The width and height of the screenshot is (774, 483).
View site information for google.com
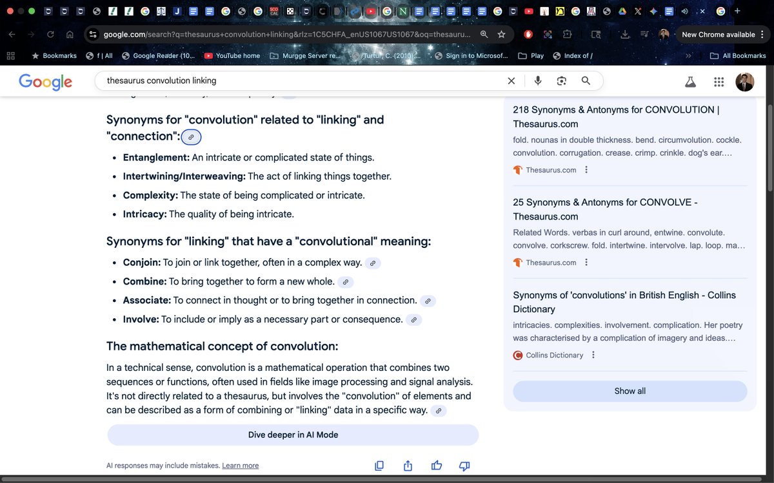93,34
